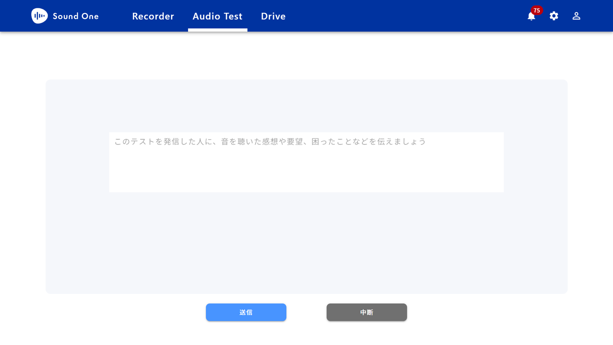This screenshot has height=345, width=613.
Task: Click the blue 送信 submit button
Action: tap(246, 312)
